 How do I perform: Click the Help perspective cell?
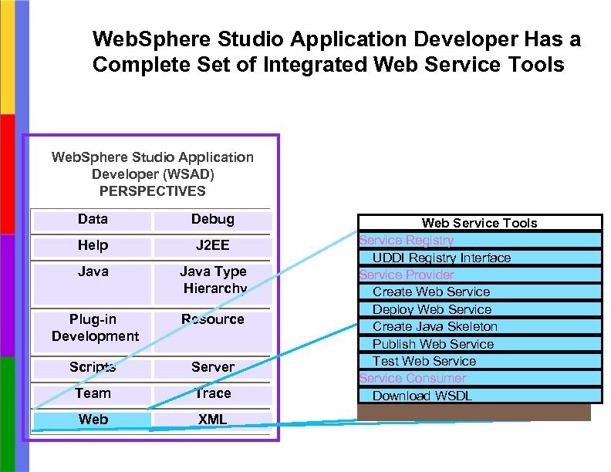pos(93,247)
